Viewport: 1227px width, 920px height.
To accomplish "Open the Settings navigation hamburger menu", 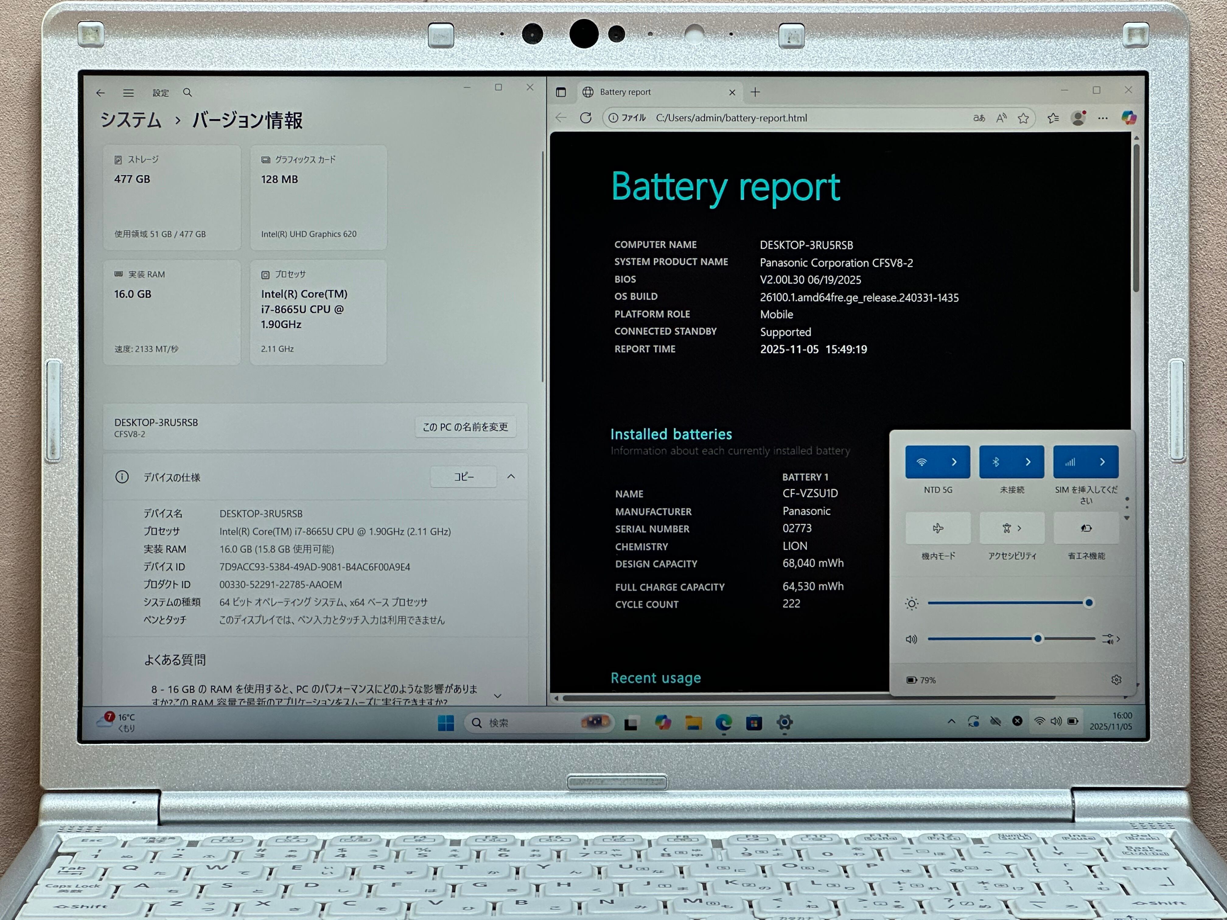I will pos(128,93).
